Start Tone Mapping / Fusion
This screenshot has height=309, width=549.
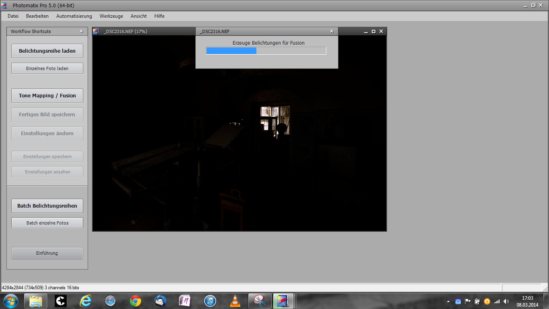click(x=47, y=96)
